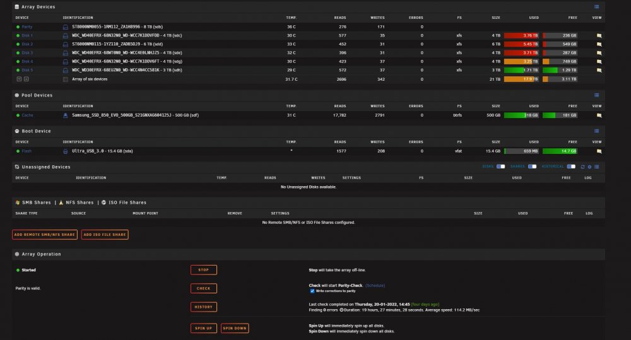Browse Disk 1 with its view folder icon
The width and height of the screenshot is (631, 340).
(x=599, y=35)
